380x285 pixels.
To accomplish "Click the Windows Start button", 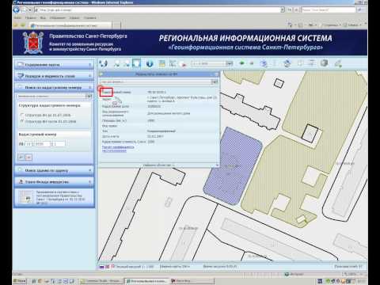I will 20,281.
